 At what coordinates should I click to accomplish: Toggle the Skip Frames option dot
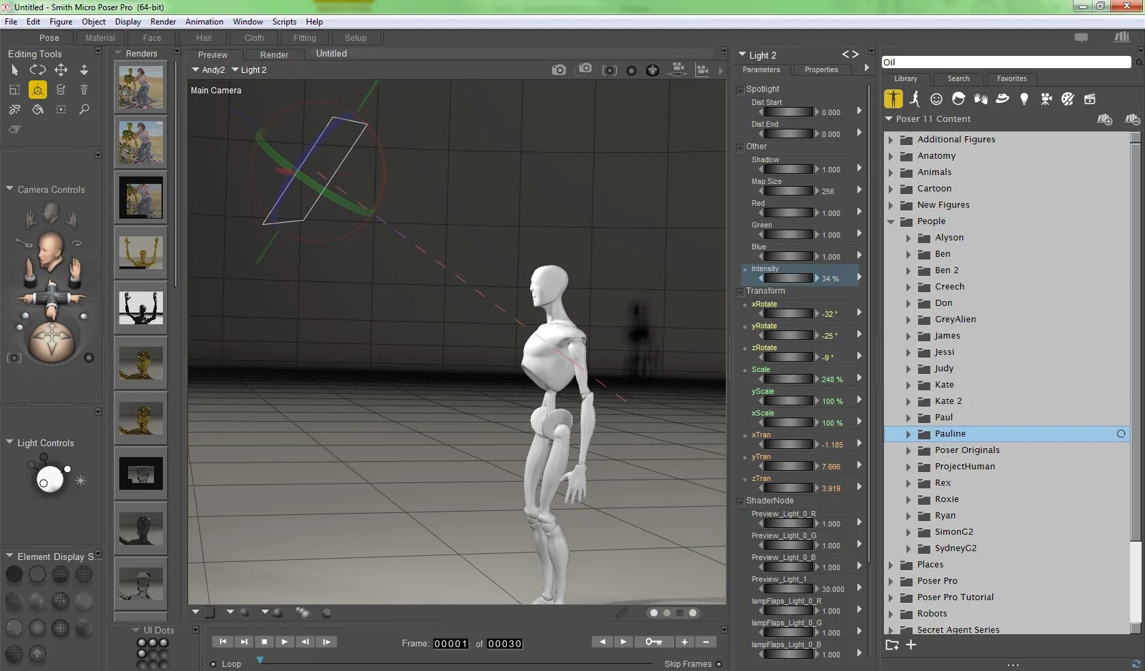click(719, 664)
